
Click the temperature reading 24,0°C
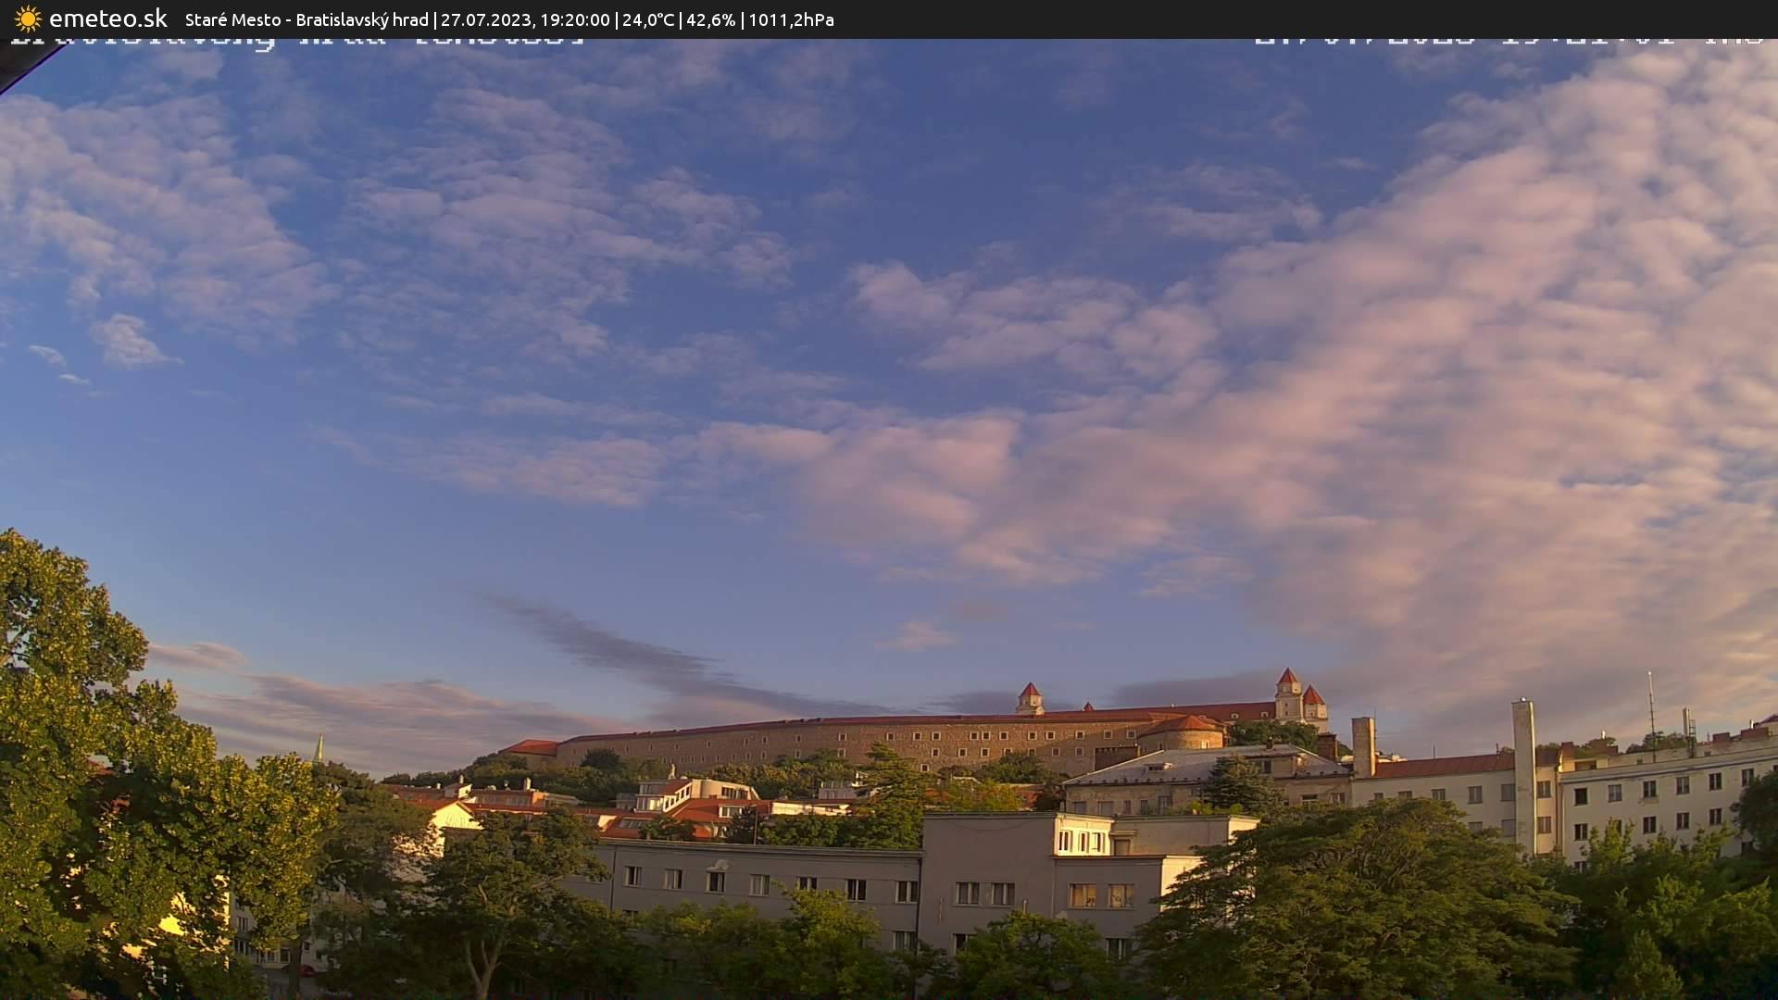[648, 19]
